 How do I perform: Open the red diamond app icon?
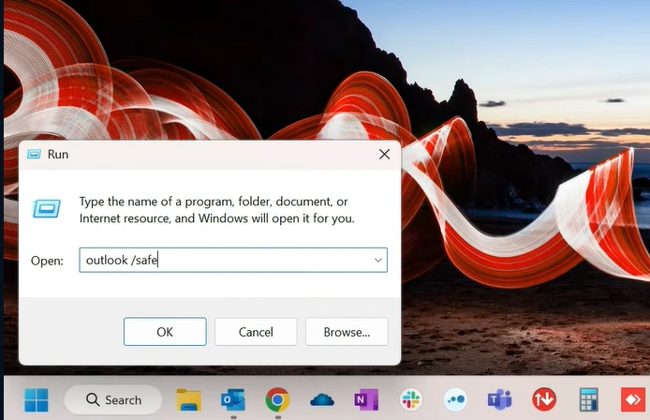633,400
